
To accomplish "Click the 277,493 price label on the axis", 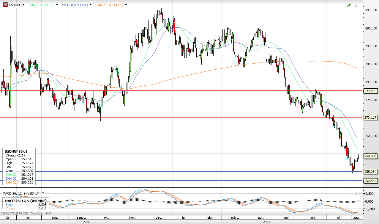I will (x=370, y=91).
